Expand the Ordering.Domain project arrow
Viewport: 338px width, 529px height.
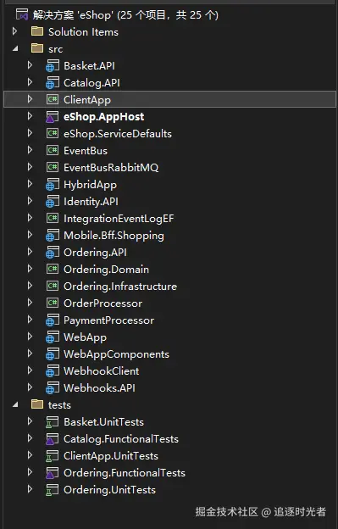coord(30,269)
